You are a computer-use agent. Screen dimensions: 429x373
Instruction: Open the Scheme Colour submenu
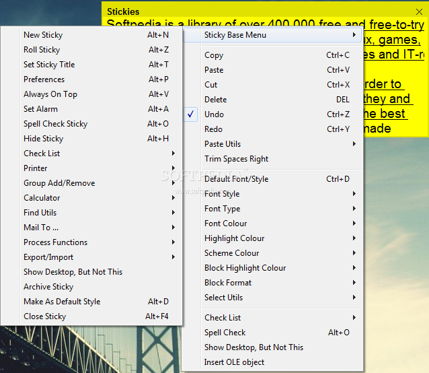click(x=273, y=253)
